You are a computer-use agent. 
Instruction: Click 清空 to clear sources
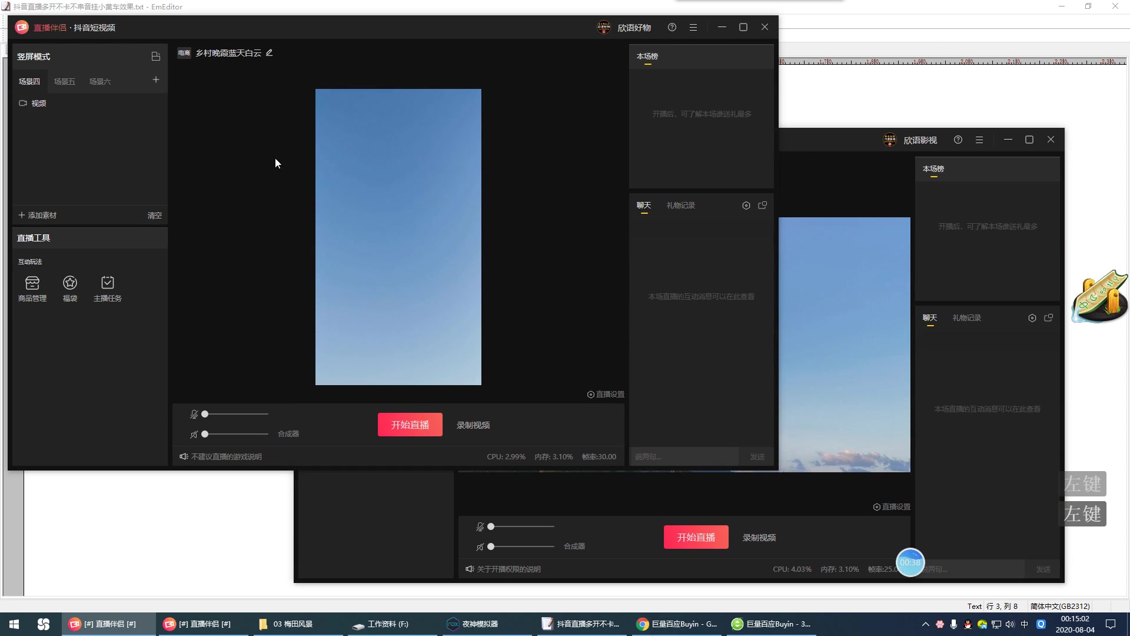tap(155, 216)
